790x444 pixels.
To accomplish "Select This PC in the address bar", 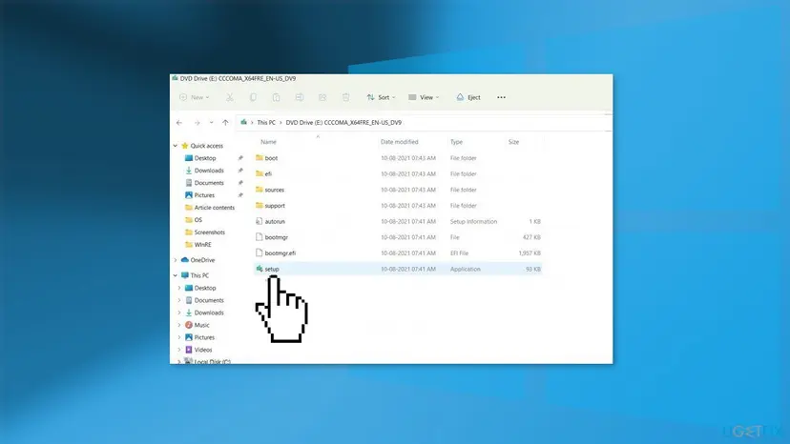I will tap(266, 122).
